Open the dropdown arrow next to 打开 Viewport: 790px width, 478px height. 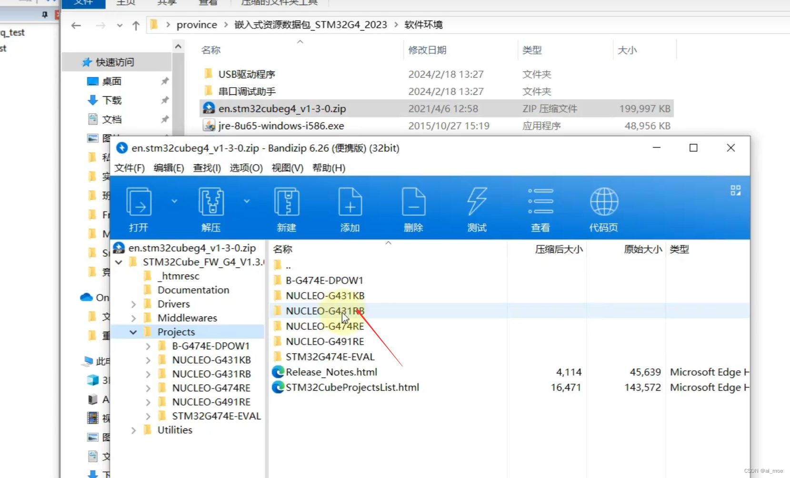174,201
